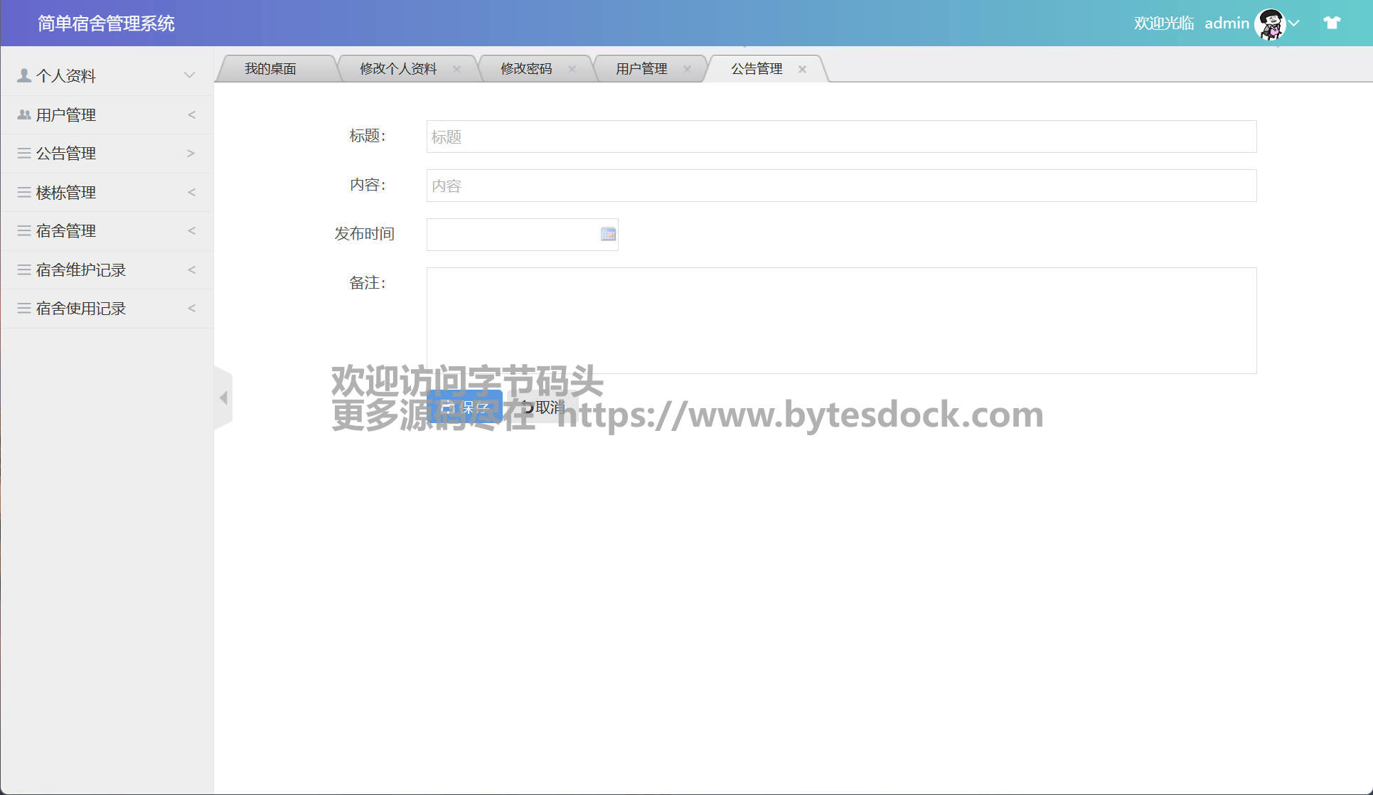The width and height of the screenshot is (1373, 795).
Task: Click the calendar icon in the 发布时间 field
Action: pos(608,234)
